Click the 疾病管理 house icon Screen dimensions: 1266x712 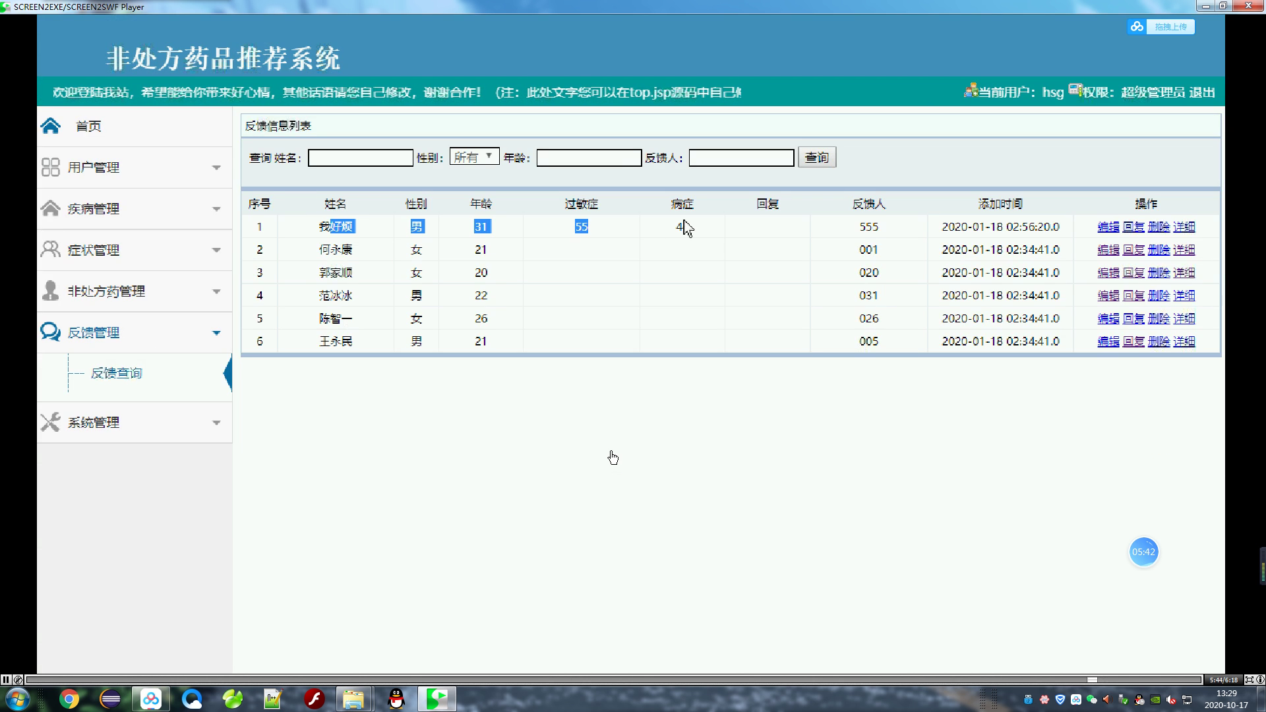pyautogui.click(x=51, y=208)
